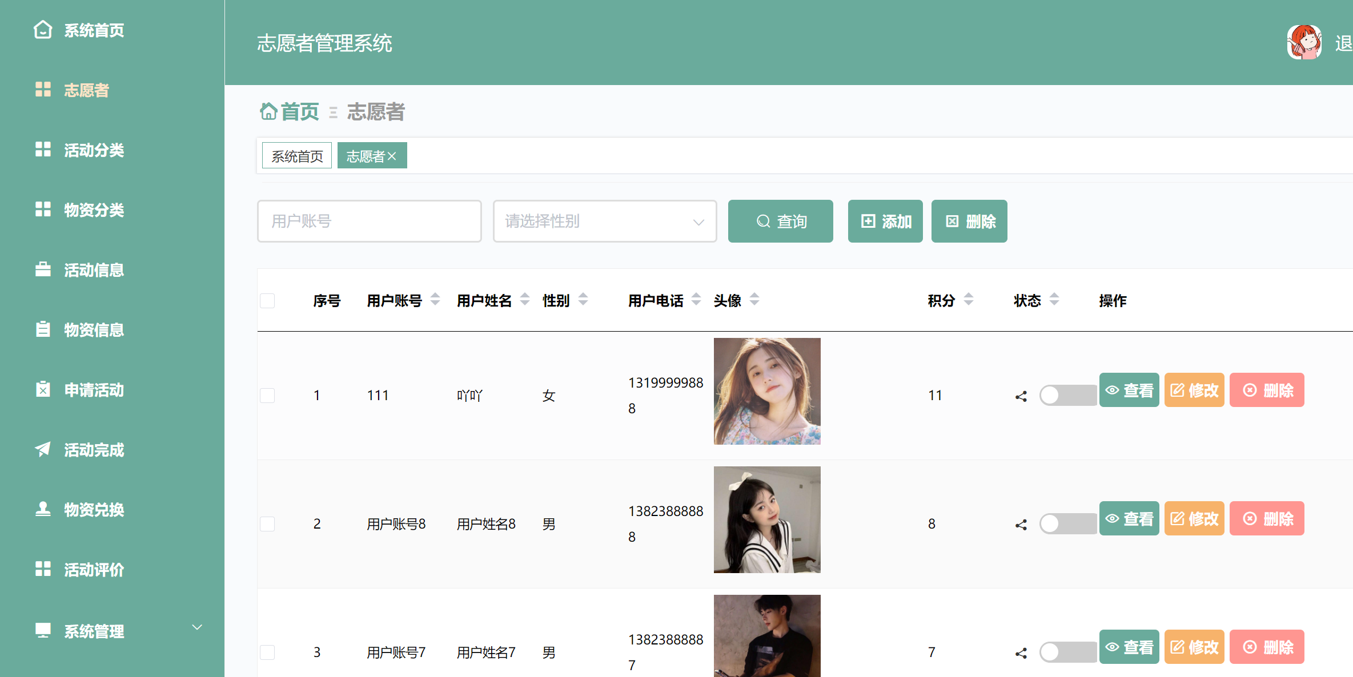
Task: Close the 志愿者 tab
Action: coord(392,155)
